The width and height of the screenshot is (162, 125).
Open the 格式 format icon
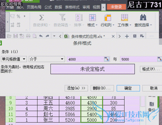click(92, 18)
